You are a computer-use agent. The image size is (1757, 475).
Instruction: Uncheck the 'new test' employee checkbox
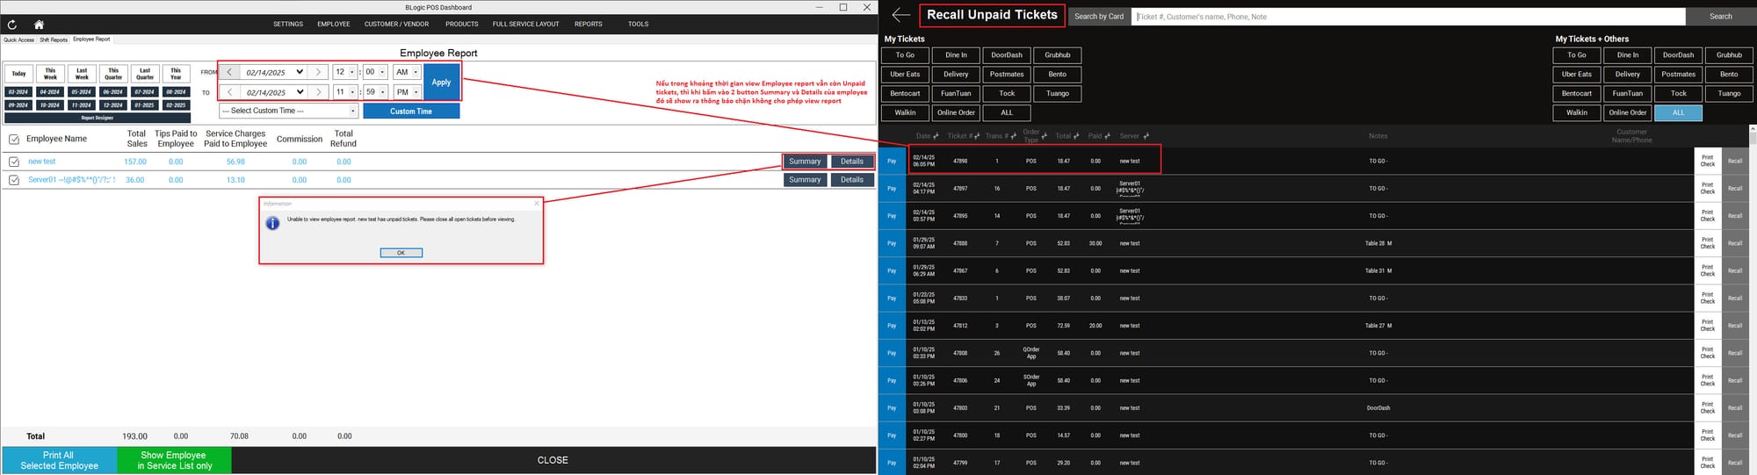[x=14, y=162]
